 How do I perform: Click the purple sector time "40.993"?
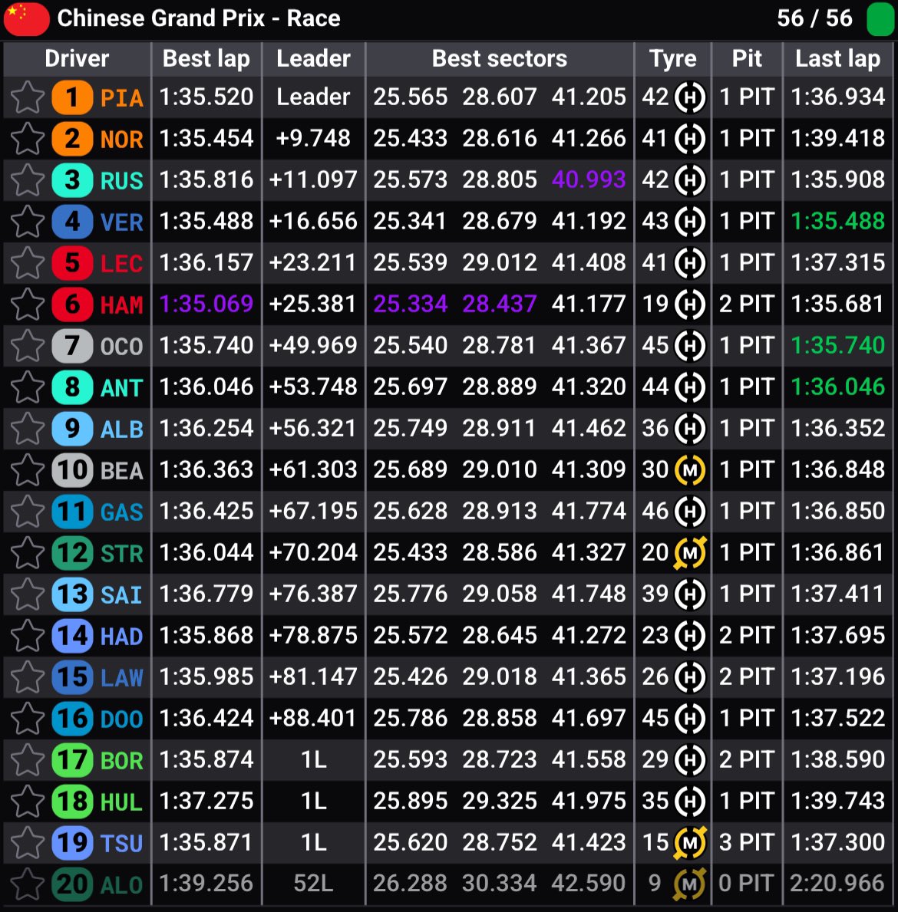[x=589, y=179]
